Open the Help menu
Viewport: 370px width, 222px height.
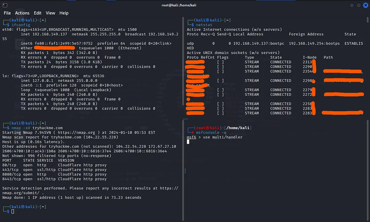pos(64,13)
